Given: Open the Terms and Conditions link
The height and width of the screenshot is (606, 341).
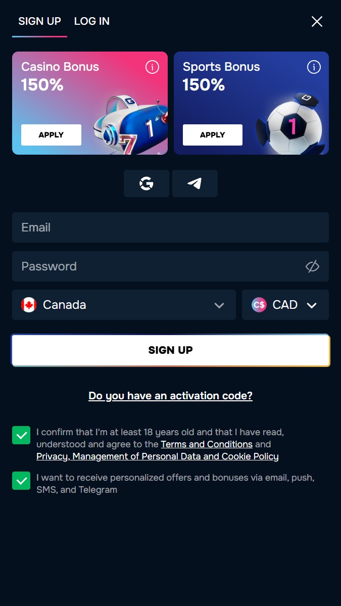Looking at the screenshot, I should 207,444.
